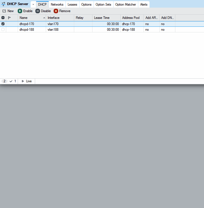Screen dimensions: 204x208
Task: Click the checkmark selected-count icon
Action: pos(11,81)
